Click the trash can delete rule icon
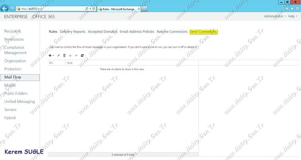This screenshot has height=160, width=301. 64,56
